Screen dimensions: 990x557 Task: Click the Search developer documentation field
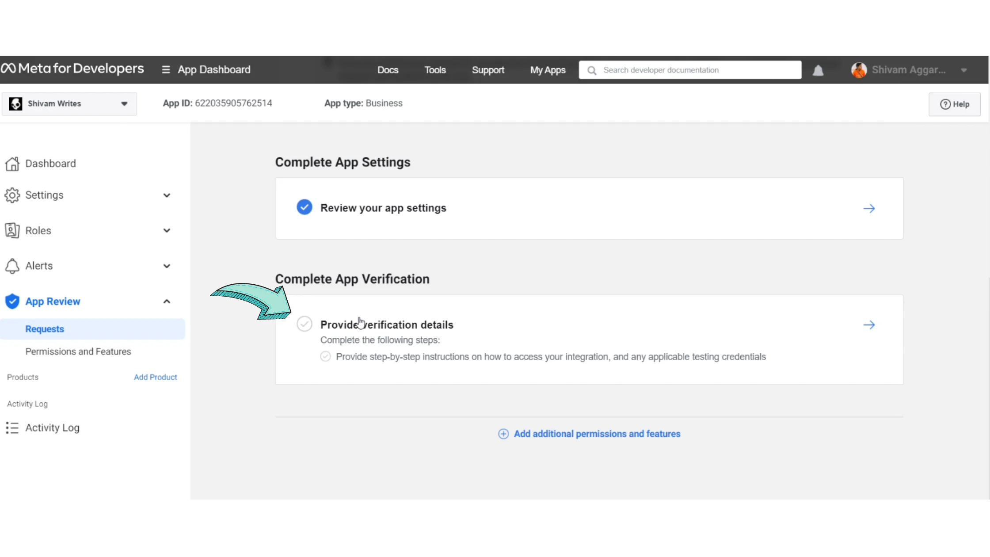pos(698,70)
